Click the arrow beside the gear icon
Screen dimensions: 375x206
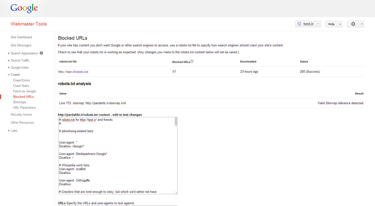point(361,24)
